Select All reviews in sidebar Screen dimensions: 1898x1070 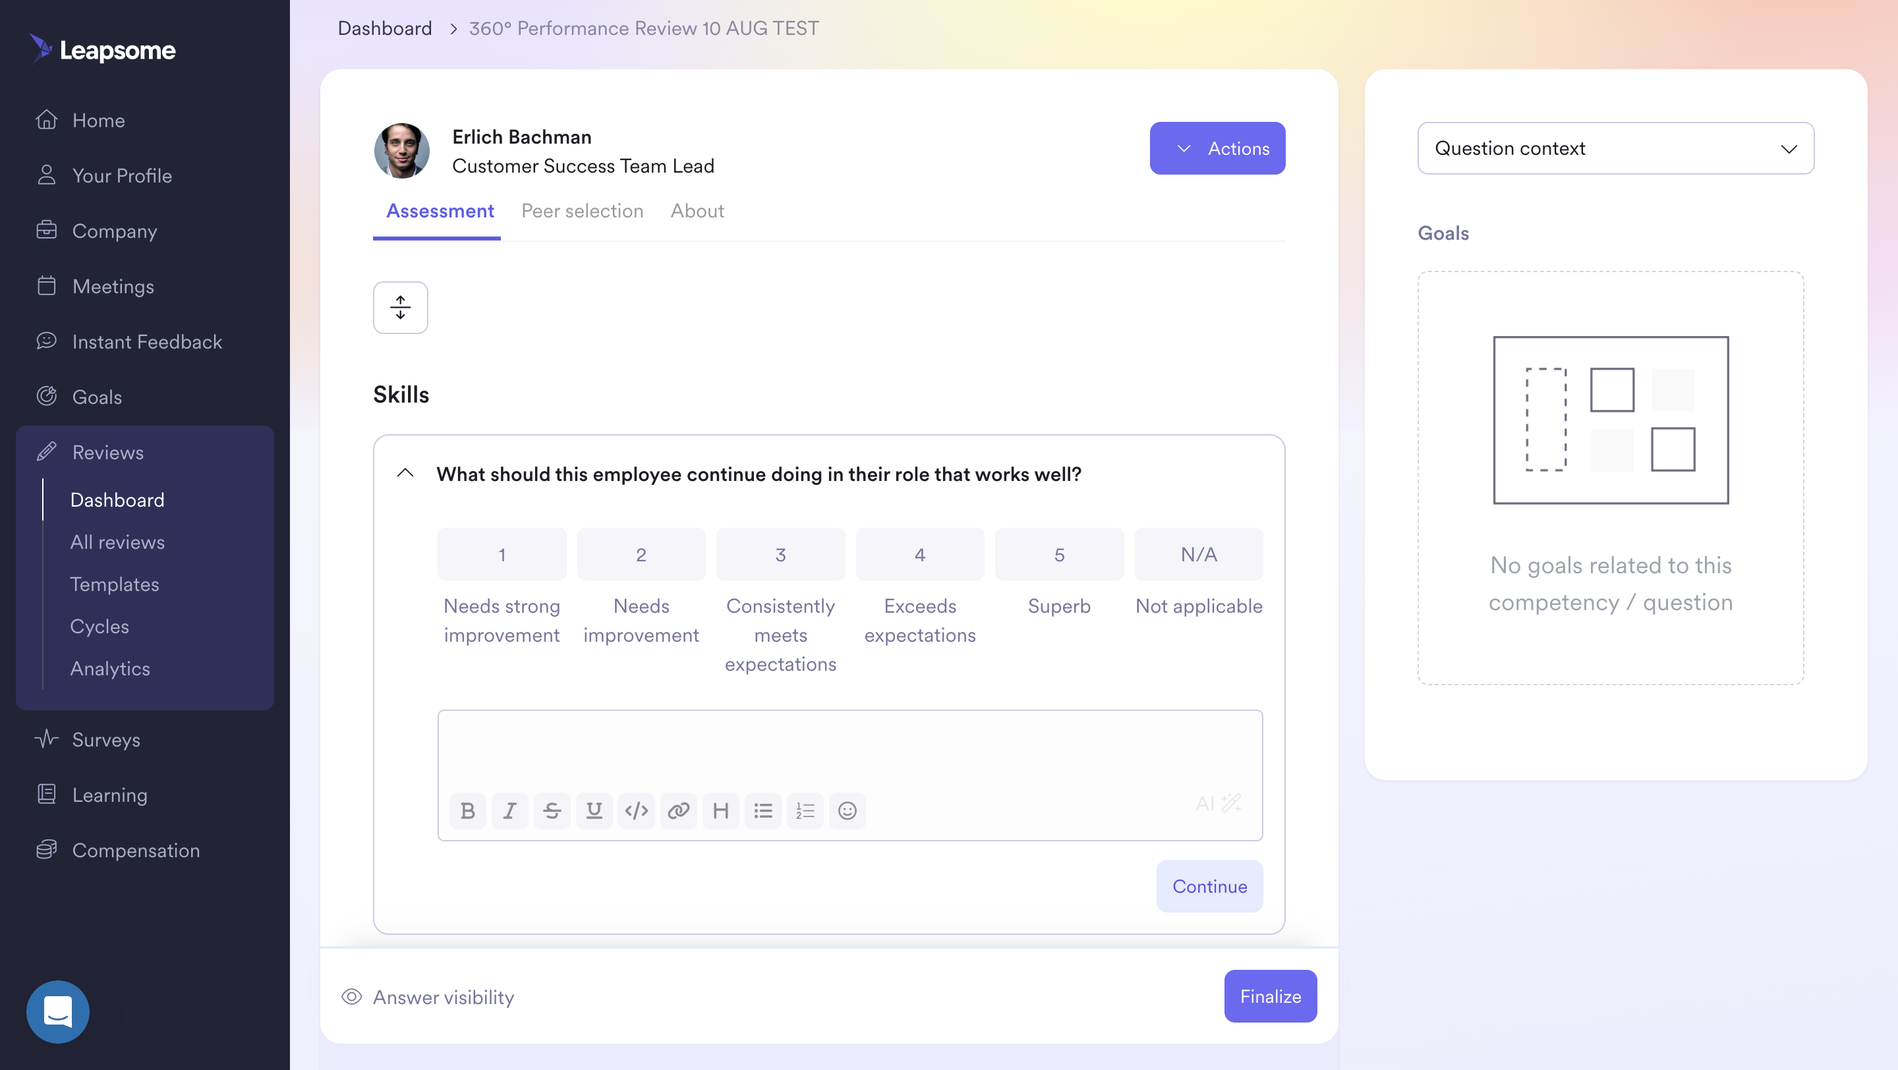pos(117,542)
